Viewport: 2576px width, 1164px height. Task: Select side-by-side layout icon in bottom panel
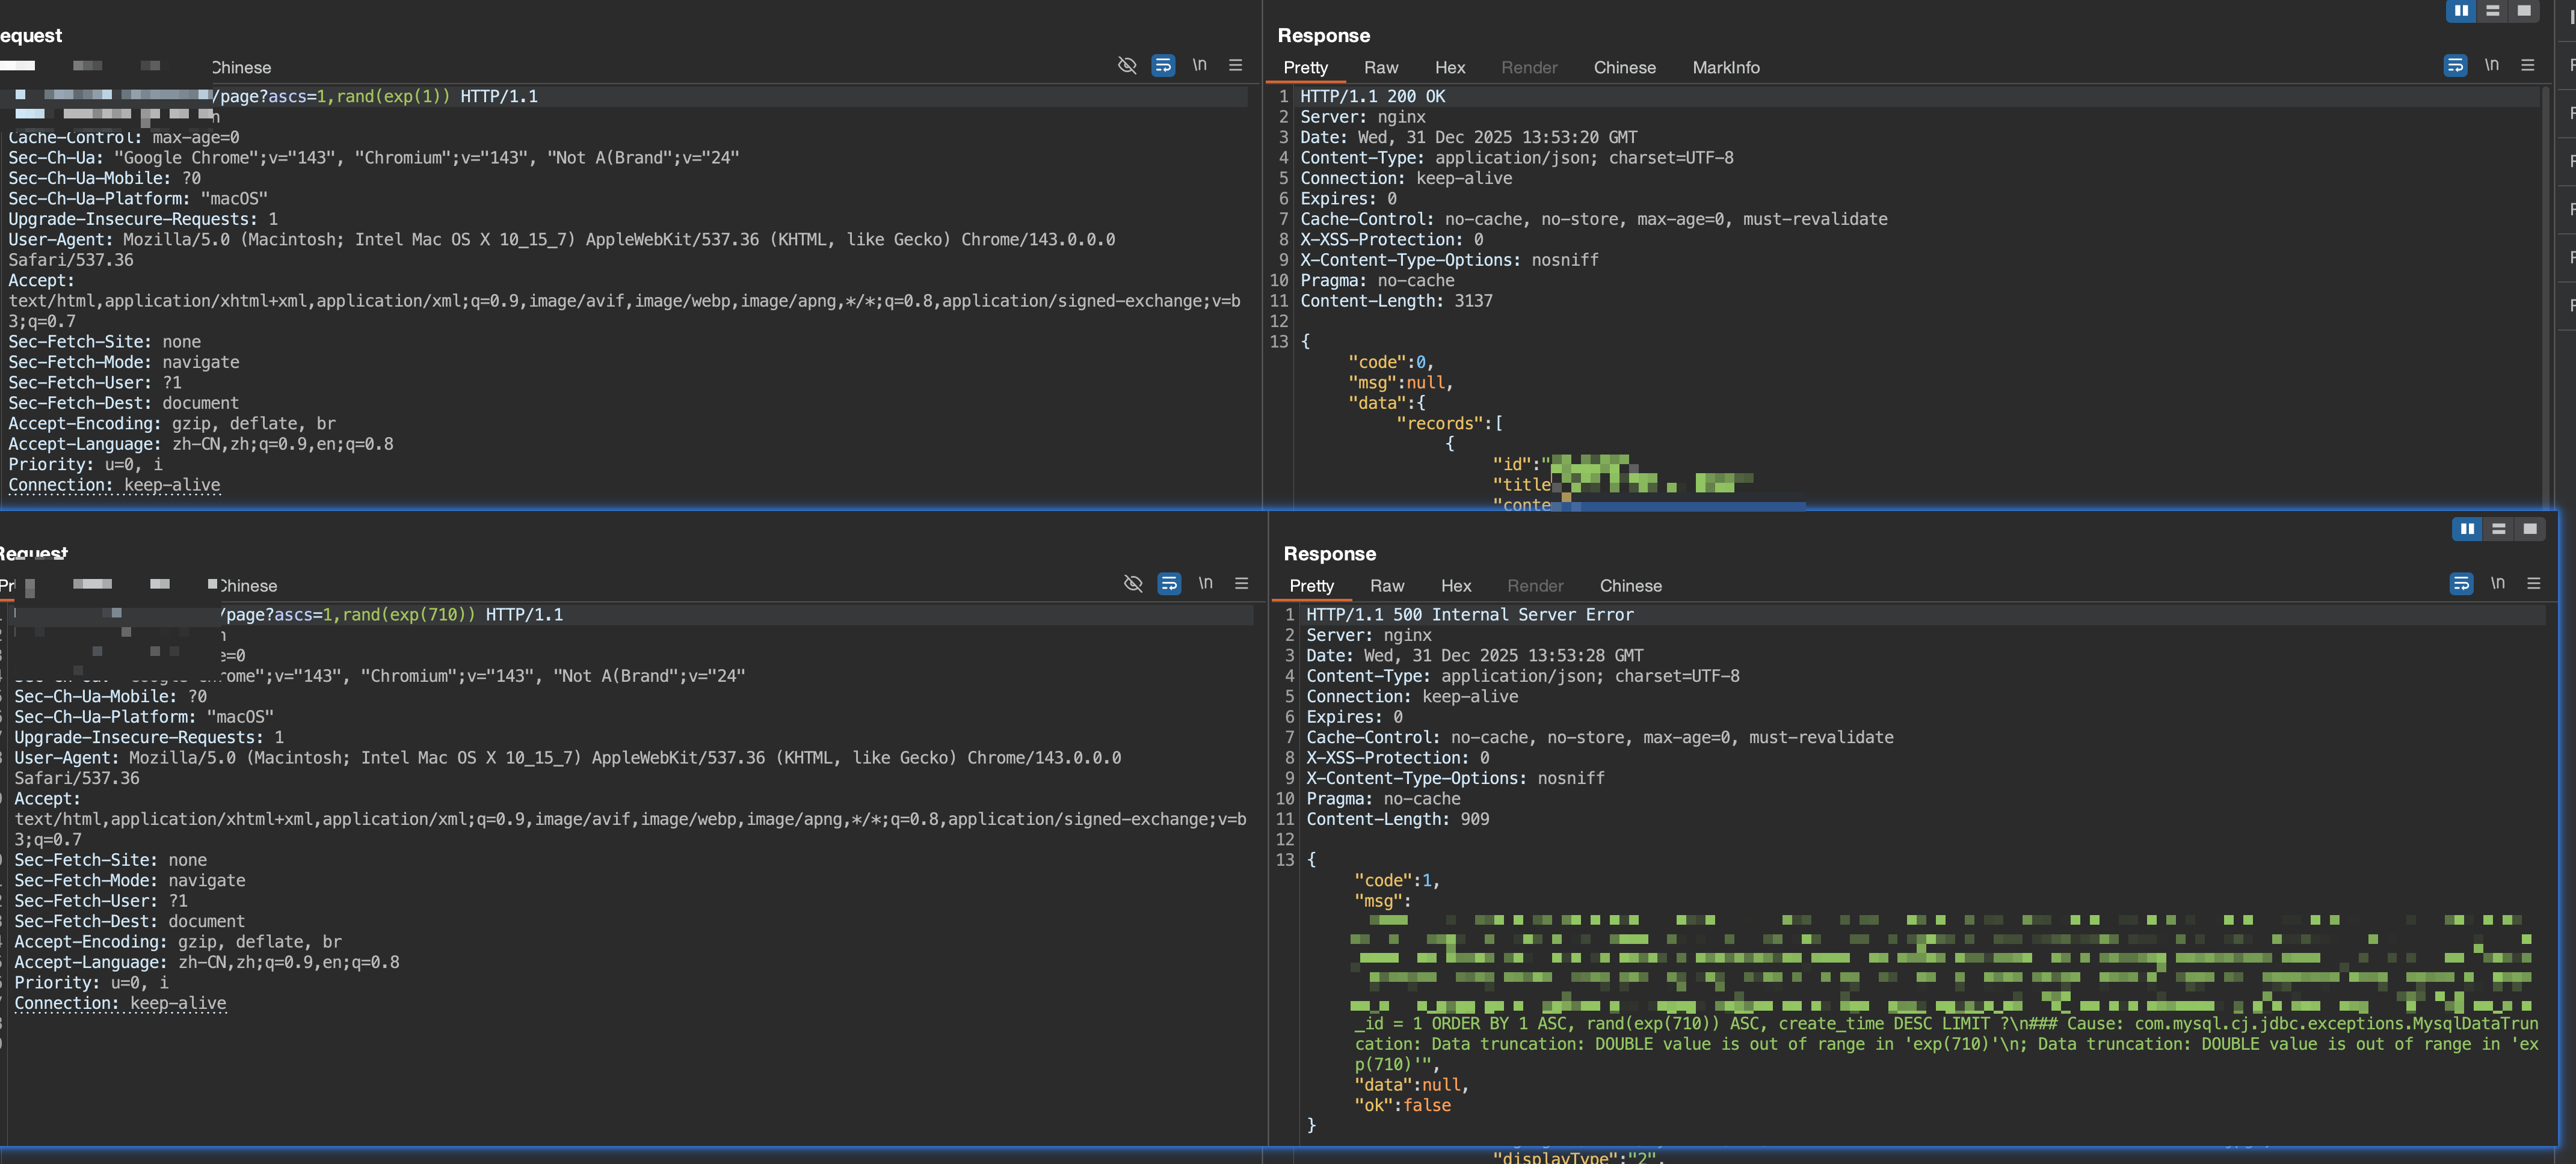(2467, 528)
